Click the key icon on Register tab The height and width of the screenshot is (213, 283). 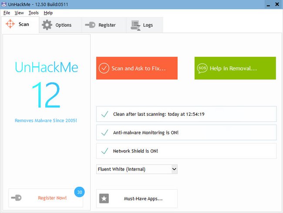(x=90, y=25)
